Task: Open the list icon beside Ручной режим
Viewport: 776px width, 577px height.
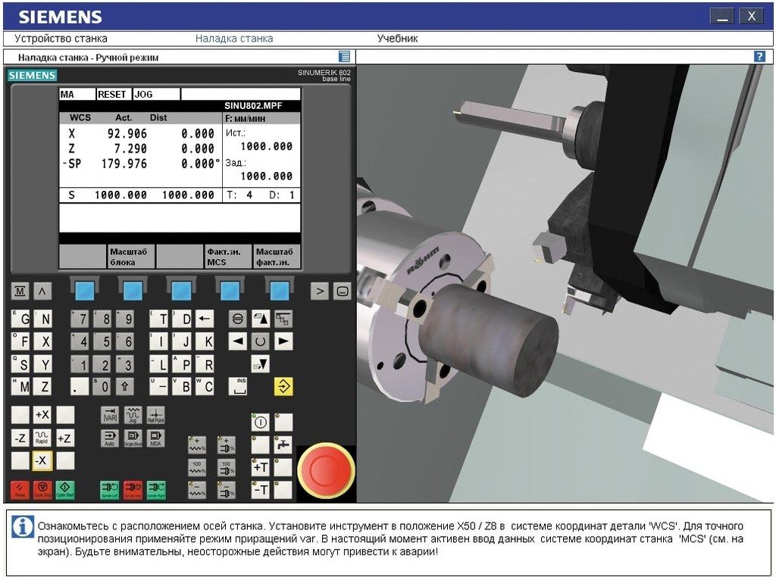Action: (345, 57)
